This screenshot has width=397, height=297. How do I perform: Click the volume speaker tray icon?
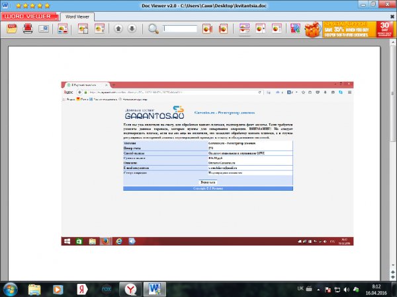point(346,290)
